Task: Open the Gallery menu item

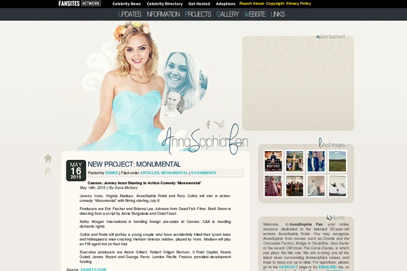Action: point(228,14)
